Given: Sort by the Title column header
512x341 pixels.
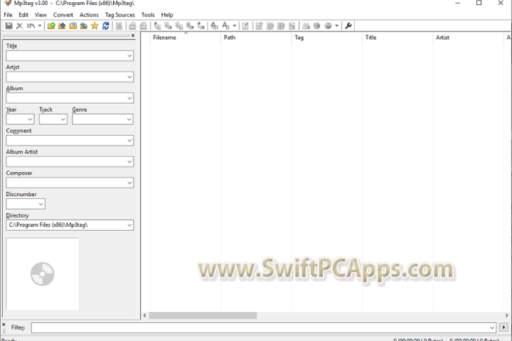Looking at the screenshot, I should (398, 38).
